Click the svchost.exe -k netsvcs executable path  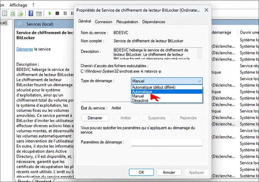(121, 71)
